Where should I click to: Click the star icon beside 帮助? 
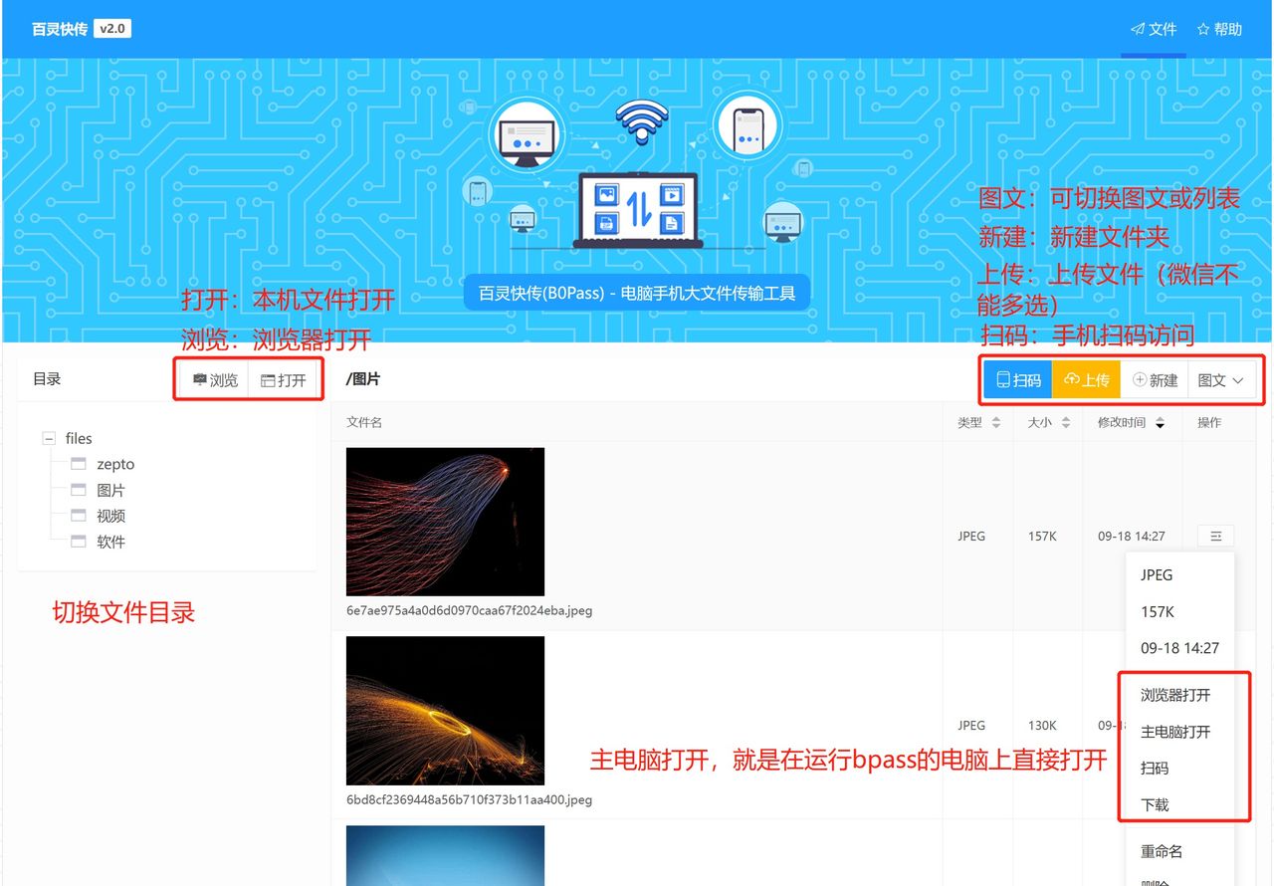(1203, 30)
